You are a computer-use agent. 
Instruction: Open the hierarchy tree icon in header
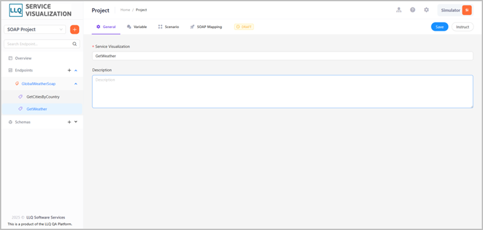point(399,10)
